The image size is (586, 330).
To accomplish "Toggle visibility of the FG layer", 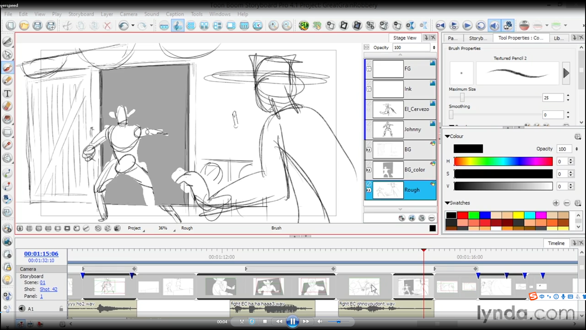I will pyautogui.click(x=369, y=69).
